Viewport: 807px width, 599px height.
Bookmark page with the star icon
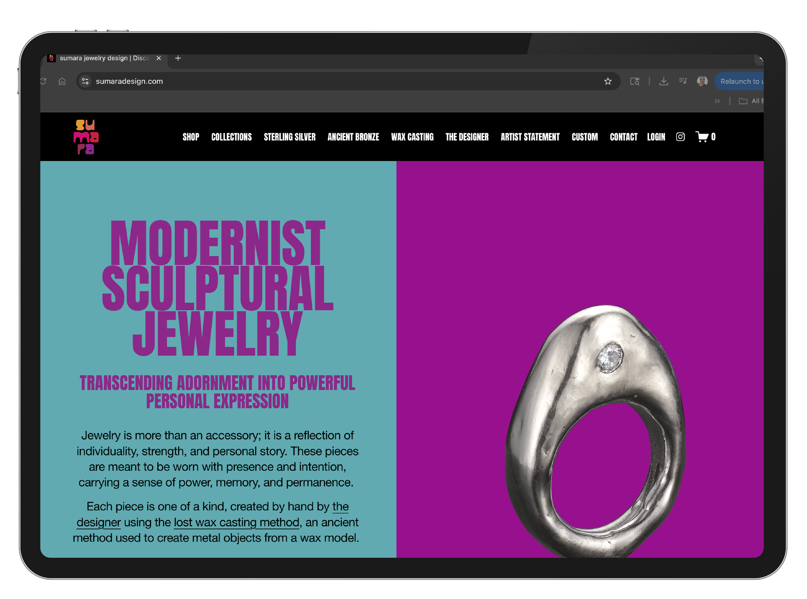coord(608,81)
